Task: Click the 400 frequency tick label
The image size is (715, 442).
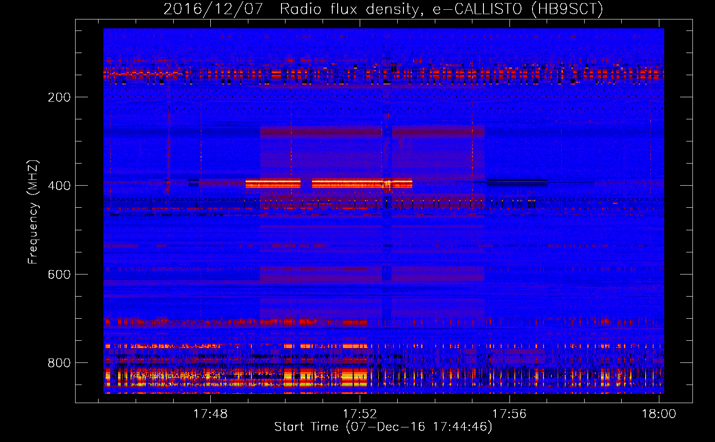Action: click(59, 186)
